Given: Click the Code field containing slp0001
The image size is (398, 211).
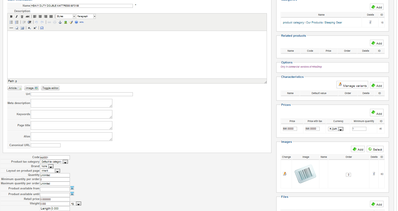Looking at the screenshot, I should (x=55, y=157).
